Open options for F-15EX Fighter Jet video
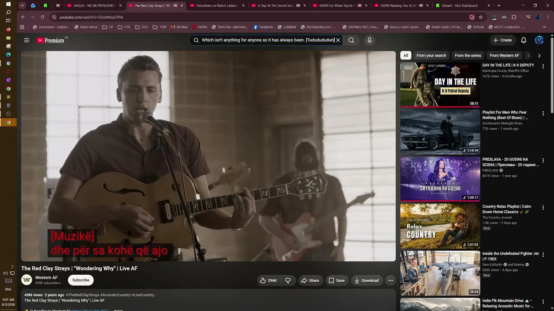The width and height of the screenshot is (554, 311). click(543, 254)
